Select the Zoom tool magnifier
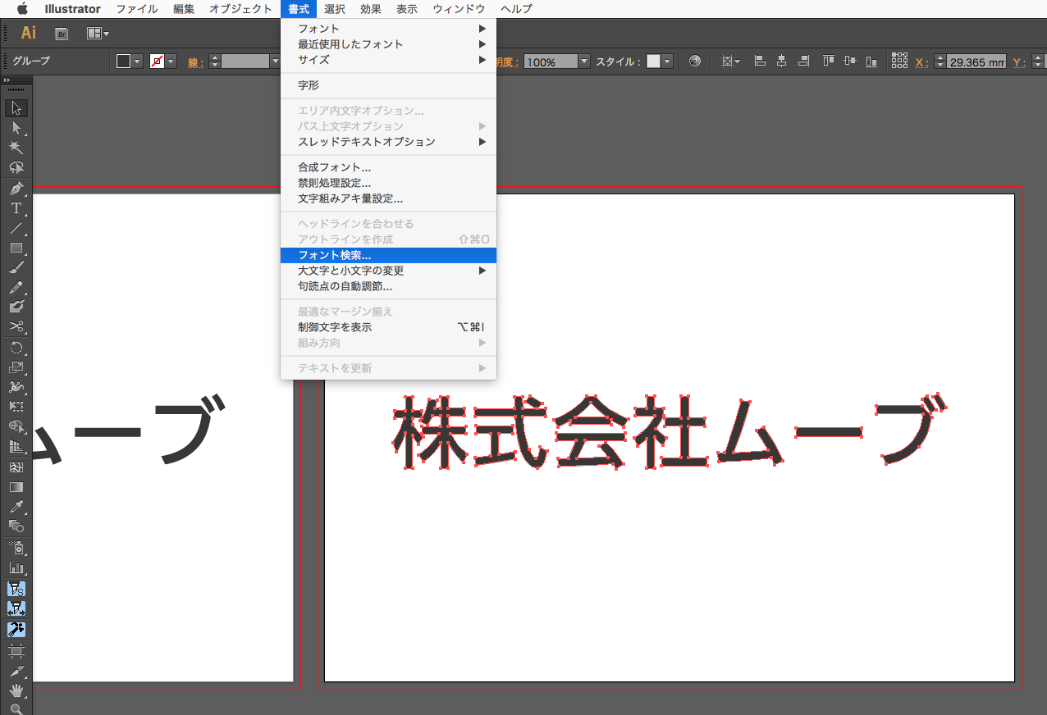The width and height of the screenshot is (1047, 715). click(x=16, y=709)
